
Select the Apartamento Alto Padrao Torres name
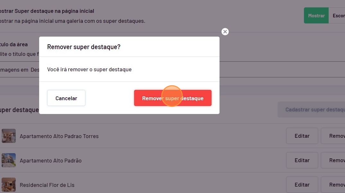[59, 136]
